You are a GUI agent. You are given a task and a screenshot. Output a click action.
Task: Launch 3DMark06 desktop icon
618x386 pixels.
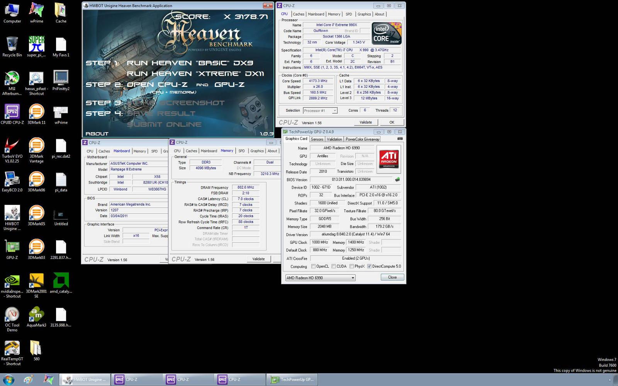point(36,182)
